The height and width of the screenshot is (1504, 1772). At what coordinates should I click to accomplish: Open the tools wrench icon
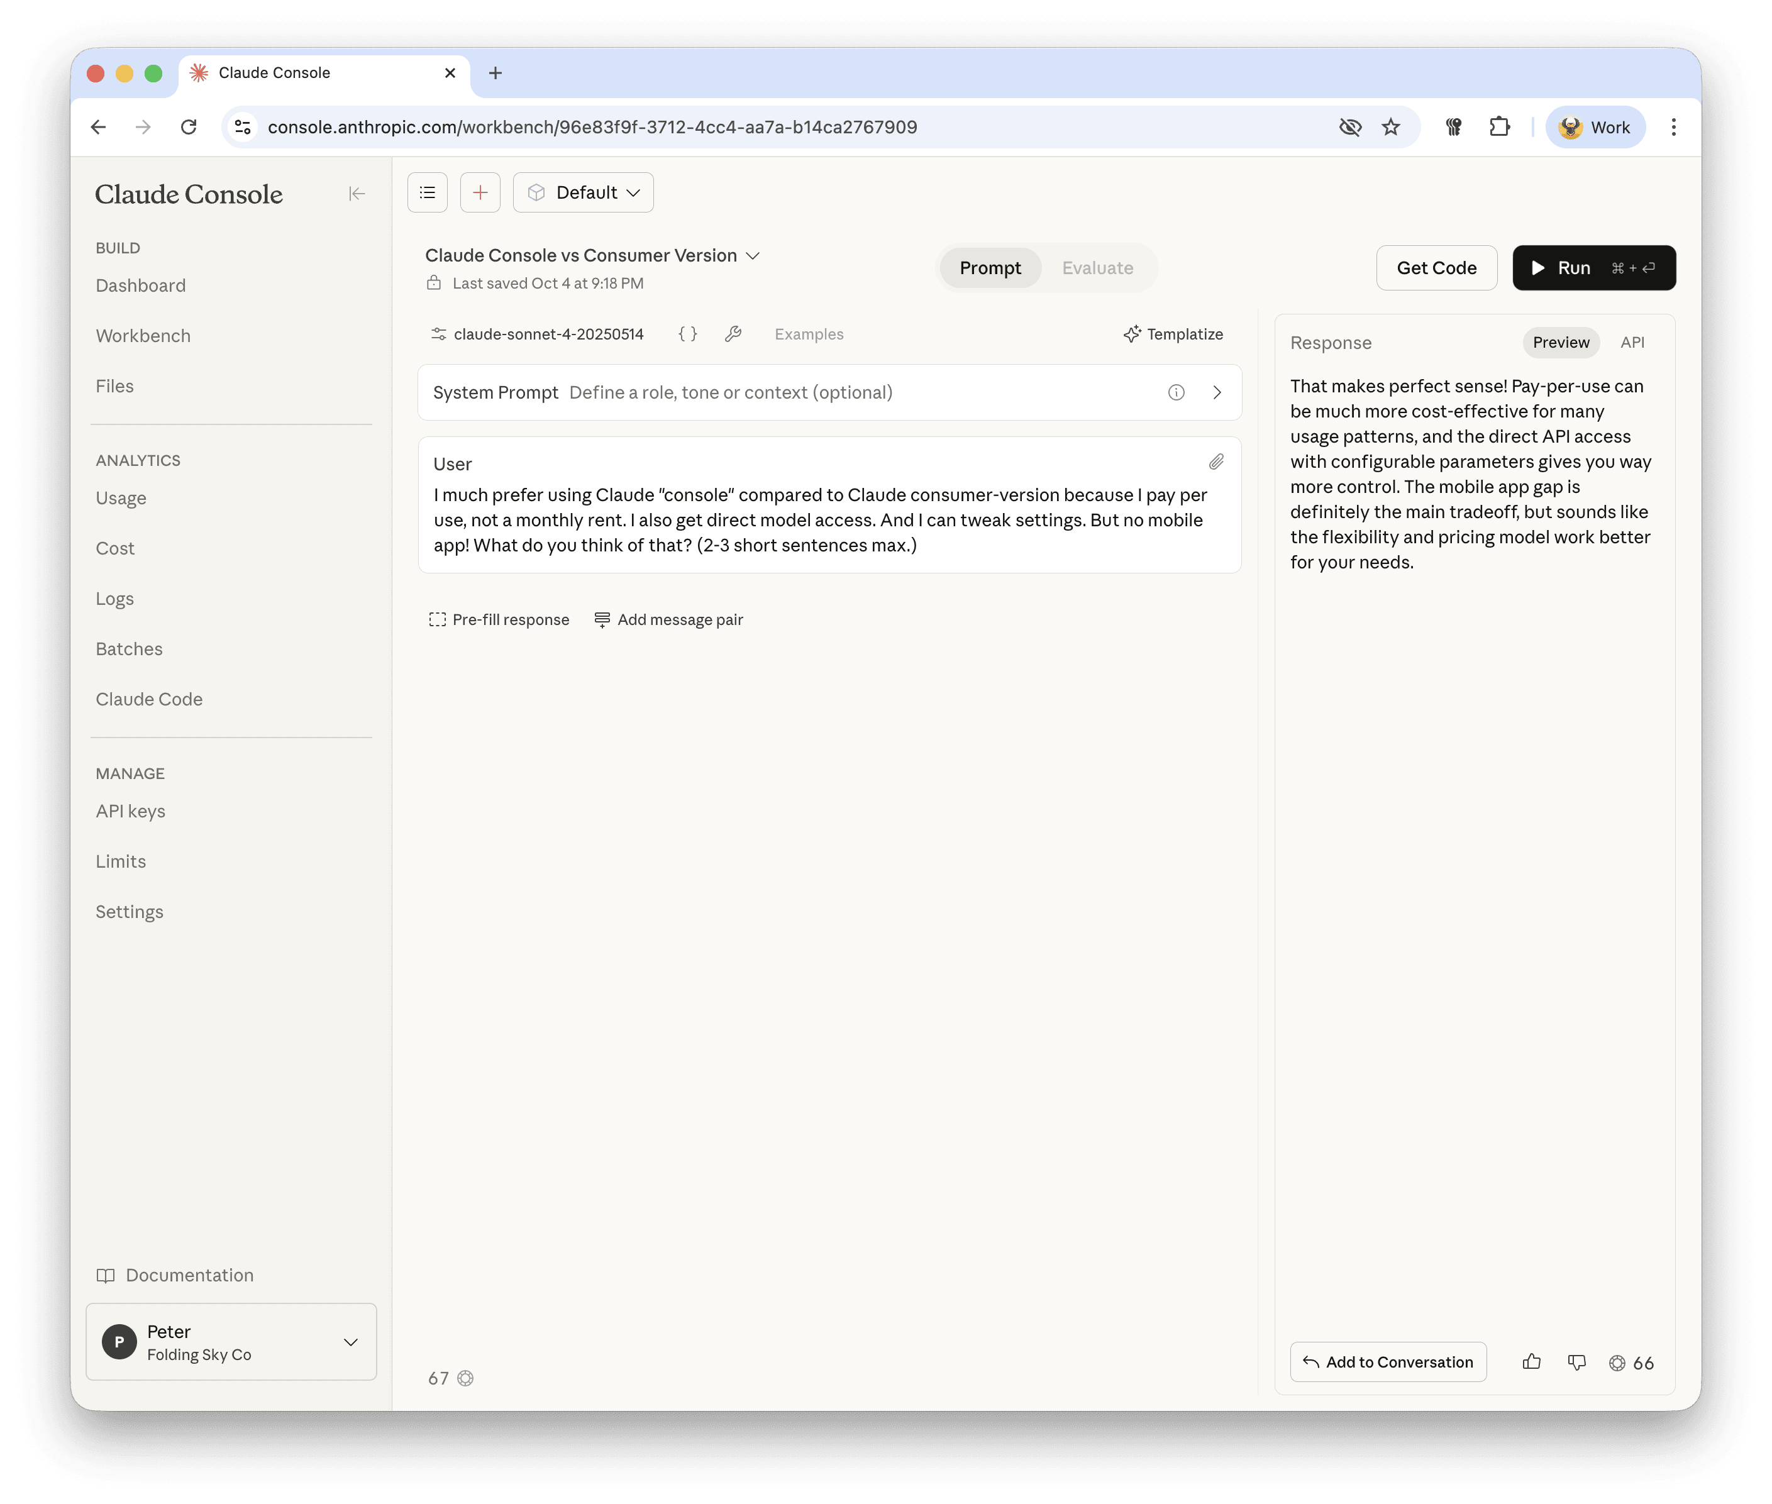coord(733,335)
